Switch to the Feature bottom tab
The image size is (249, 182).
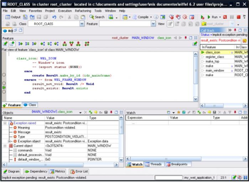tap(12, 105)
